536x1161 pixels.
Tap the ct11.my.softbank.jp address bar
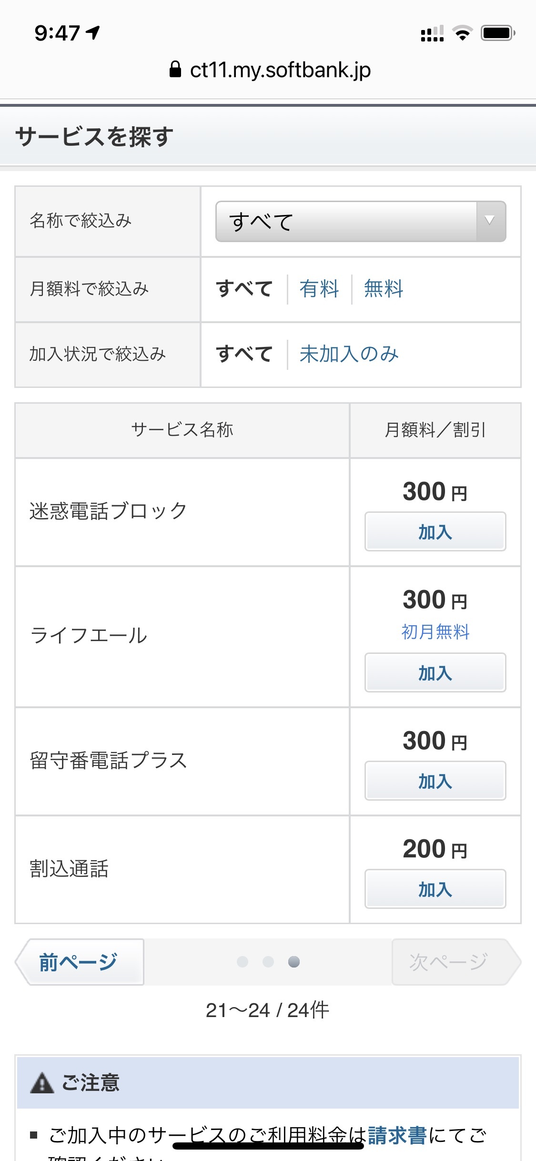pyautogui.click(x=280, y=70)
